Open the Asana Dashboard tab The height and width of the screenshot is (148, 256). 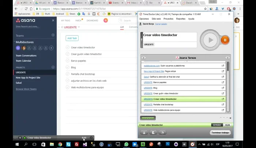(x=93, y=21)
